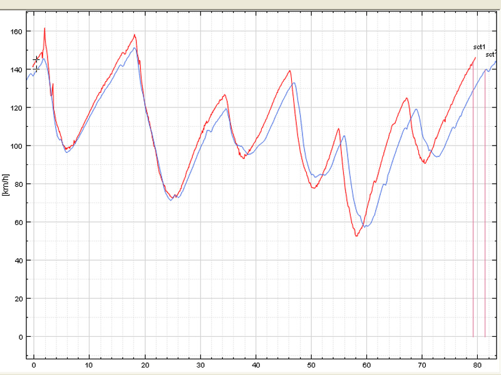Select the sct1 label above the red trace
This screenshot has height=375, width=501.
479,47
